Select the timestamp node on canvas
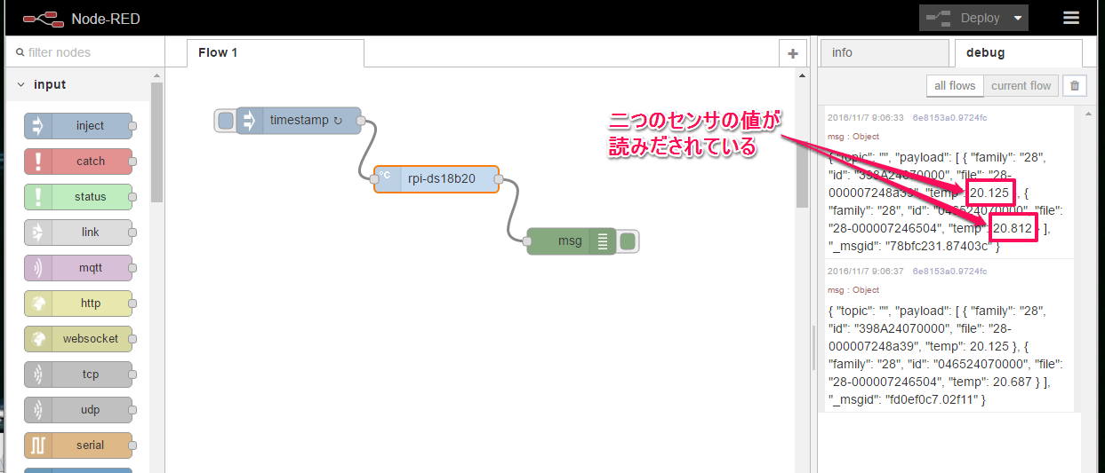The image size is (1105, 473). point(299,120)
